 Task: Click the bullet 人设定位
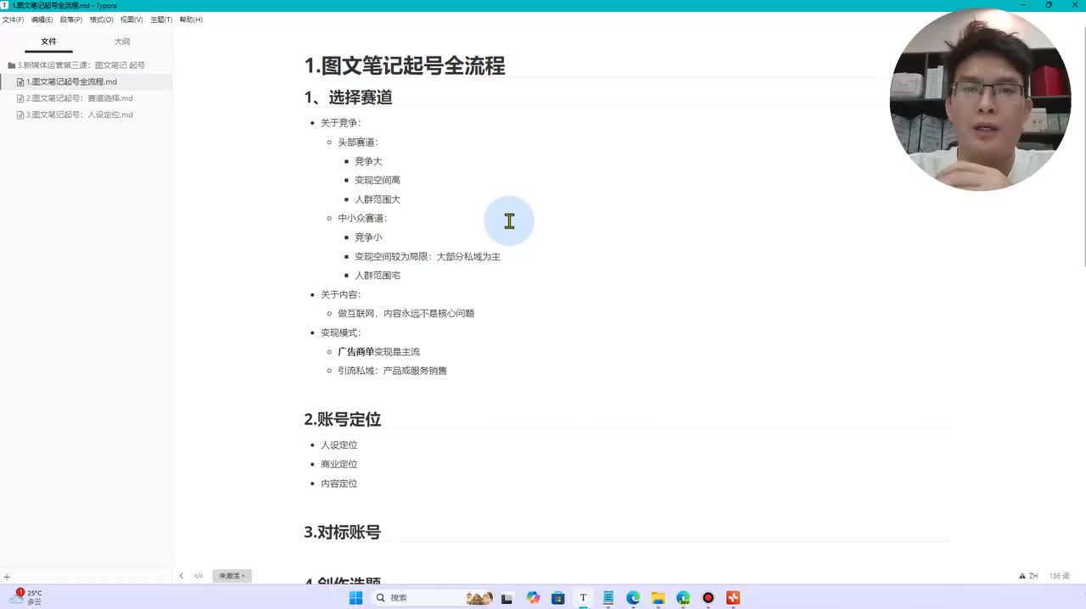tap(339, 445)
